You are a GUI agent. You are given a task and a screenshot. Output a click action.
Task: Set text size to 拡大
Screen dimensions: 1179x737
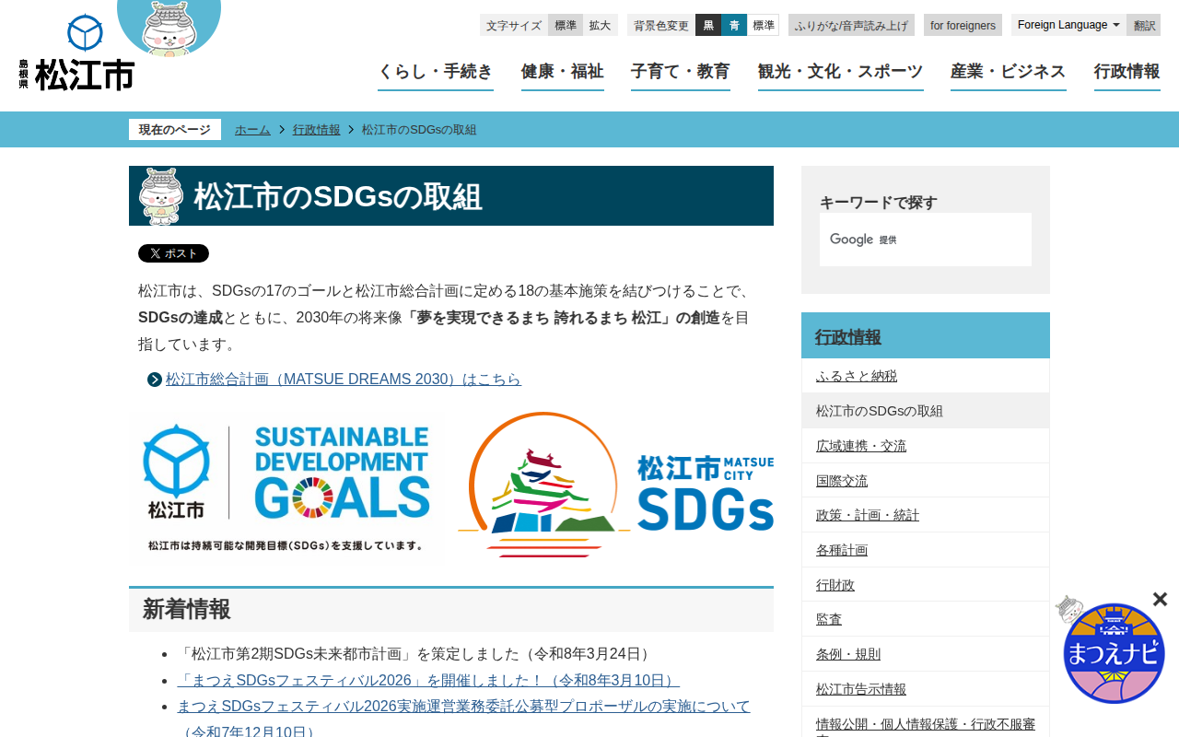600,25
